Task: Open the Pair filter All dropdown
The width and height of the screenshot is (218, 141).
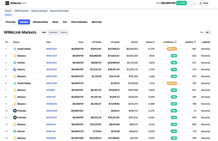Action: (208, 33)
